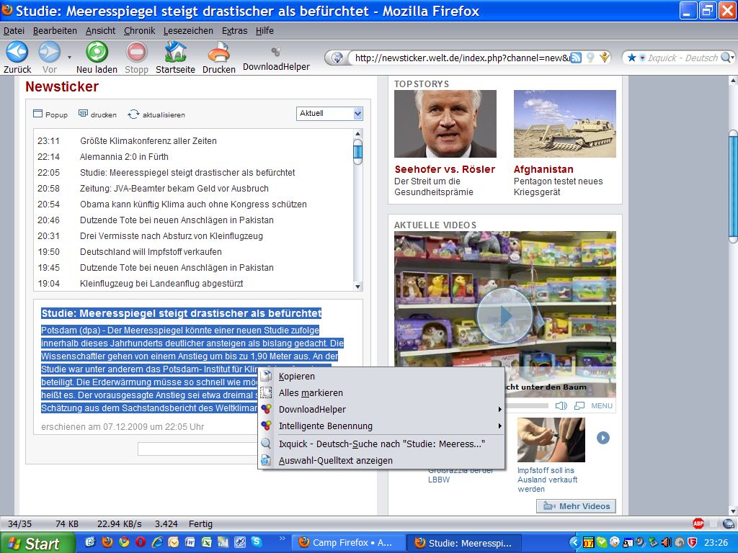Screen dimensions: 738x553
Task: Click the video fullscreen icon beside MENU
Action: coord(579,405)
